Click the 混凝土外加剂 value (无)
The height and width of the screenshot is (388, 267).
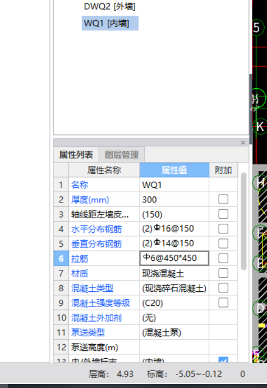pos(174,318)
